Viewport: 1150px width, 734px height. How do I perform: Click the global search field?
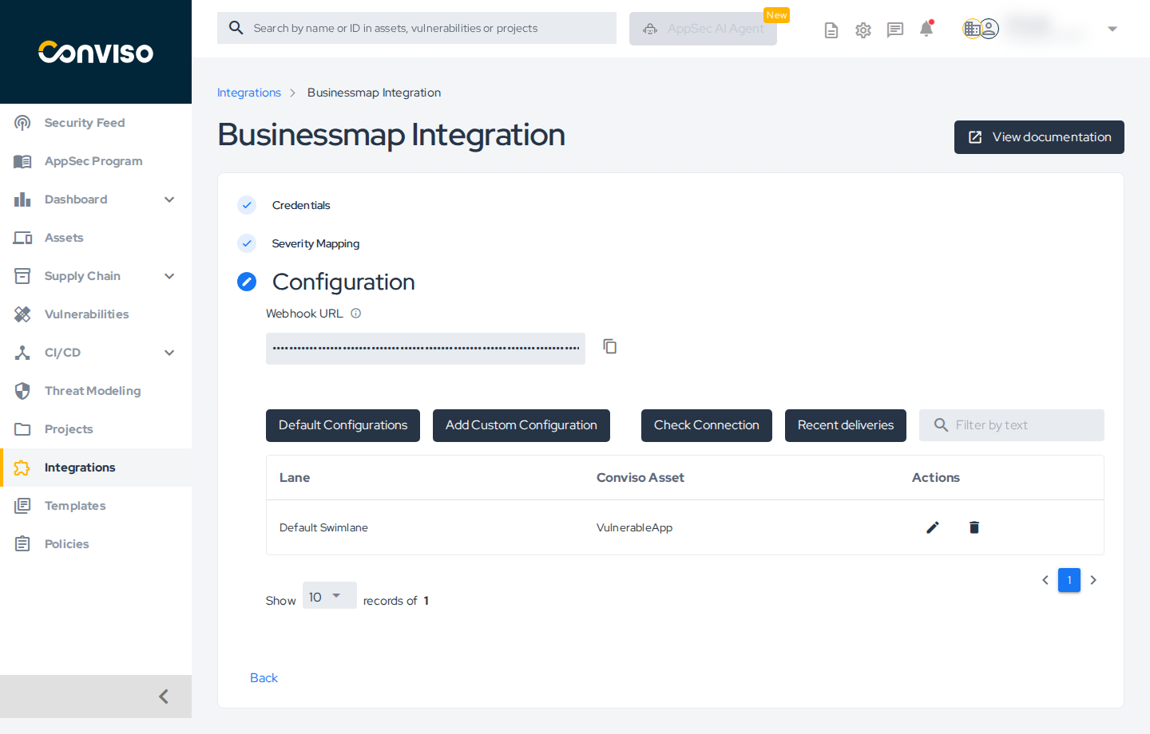416,28
